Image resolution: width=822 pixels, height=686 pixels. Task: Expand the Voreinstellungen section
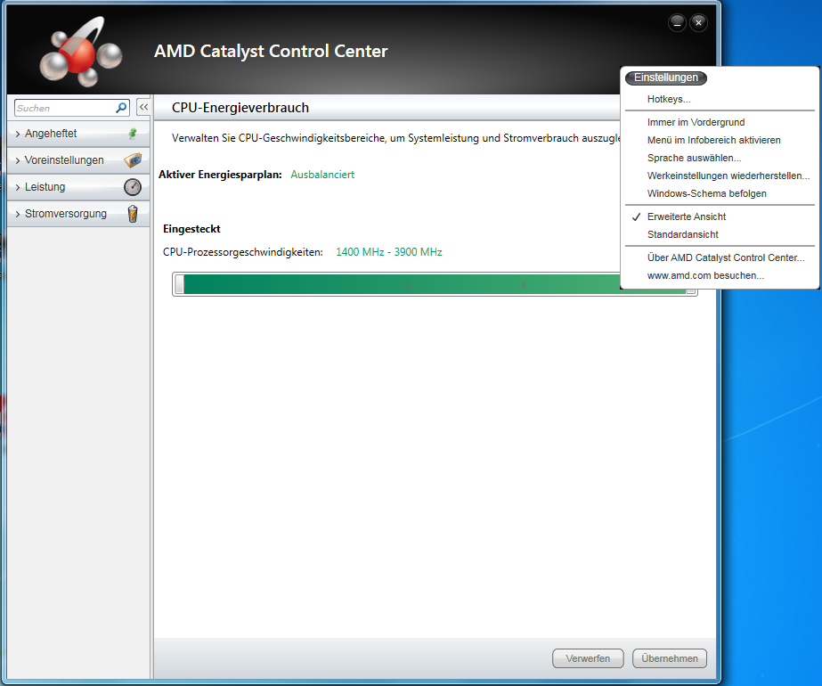click(x=78, y=160)
